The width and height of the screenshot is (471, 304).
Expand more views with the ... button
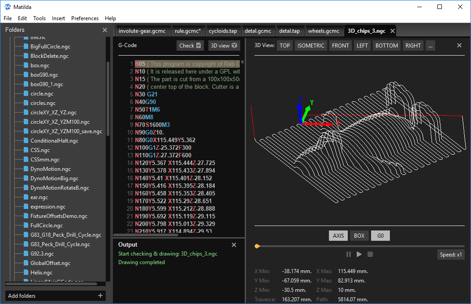pos(431,45)
